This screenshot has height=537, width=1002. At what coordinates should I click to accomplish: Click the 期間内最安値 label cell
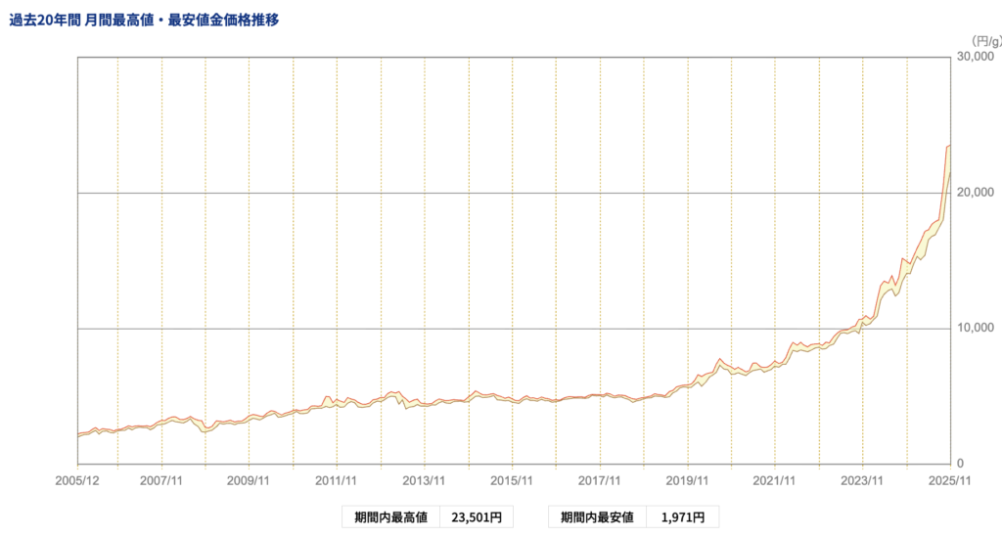(596, 516)
